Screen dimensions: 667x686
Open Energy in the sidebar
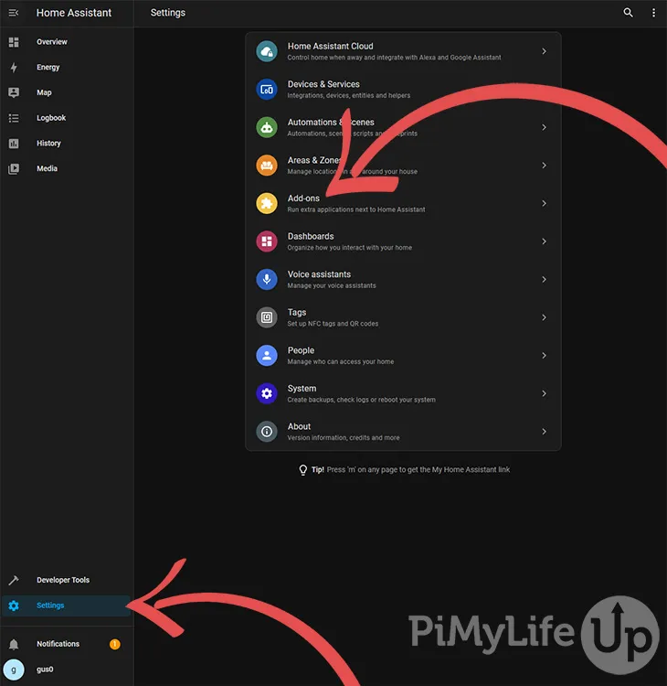(48, 68)
